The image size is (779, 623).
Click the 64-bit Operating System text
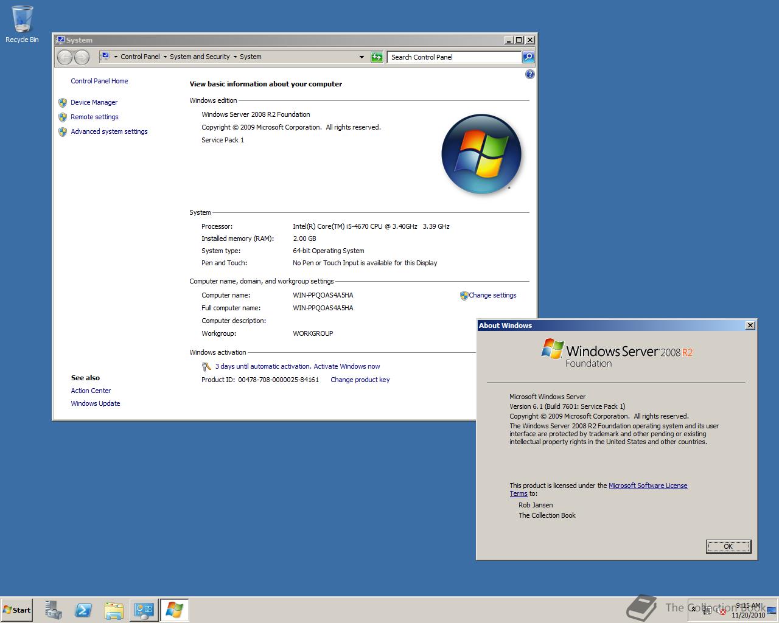(328, 251)
